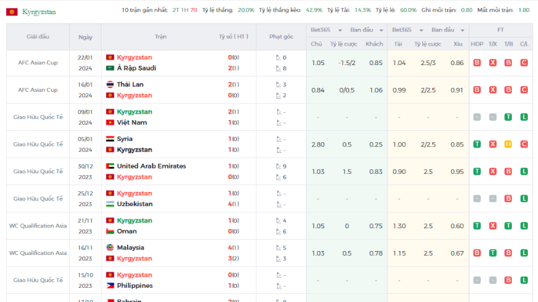Click the Kyrgyzstan flag in the page header
The width and height of the screenshot is (538, 302).
coord(11,12)
